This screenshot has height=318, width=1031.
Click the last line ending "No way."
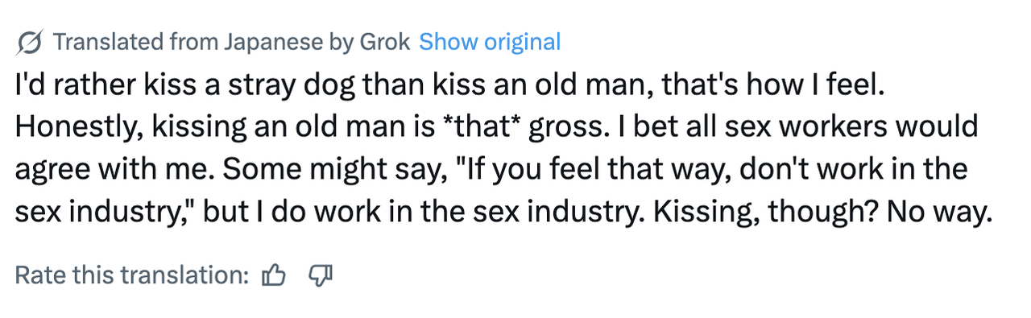click(x=500, y=212)
